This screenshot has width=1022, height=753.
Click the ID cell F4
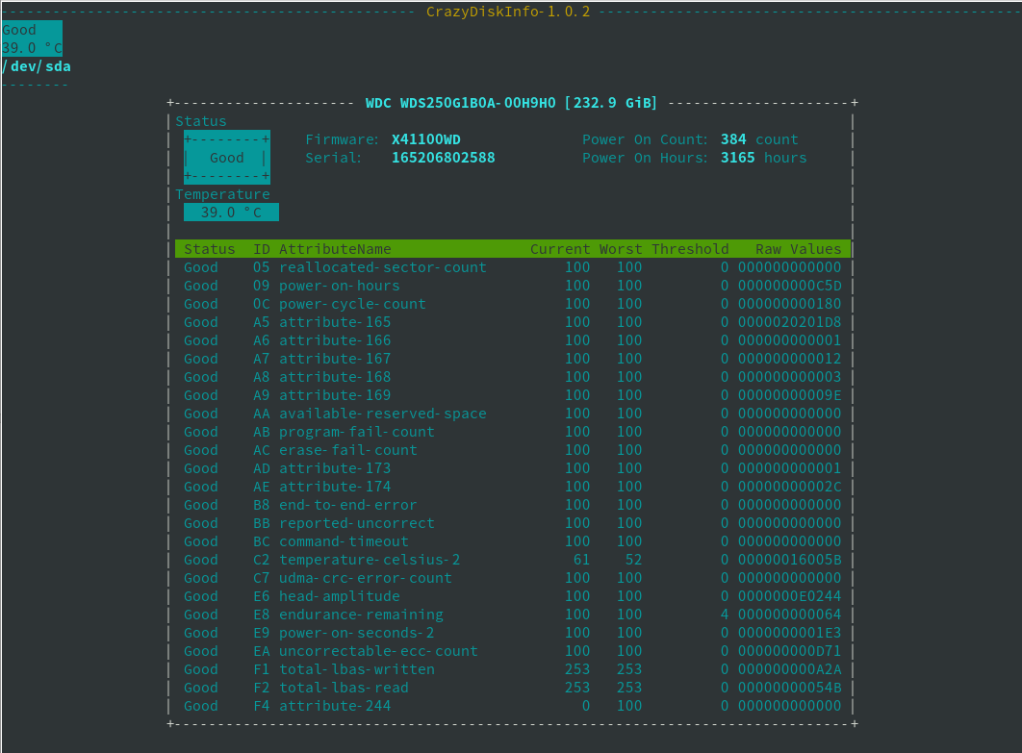(x=262, y=705)
